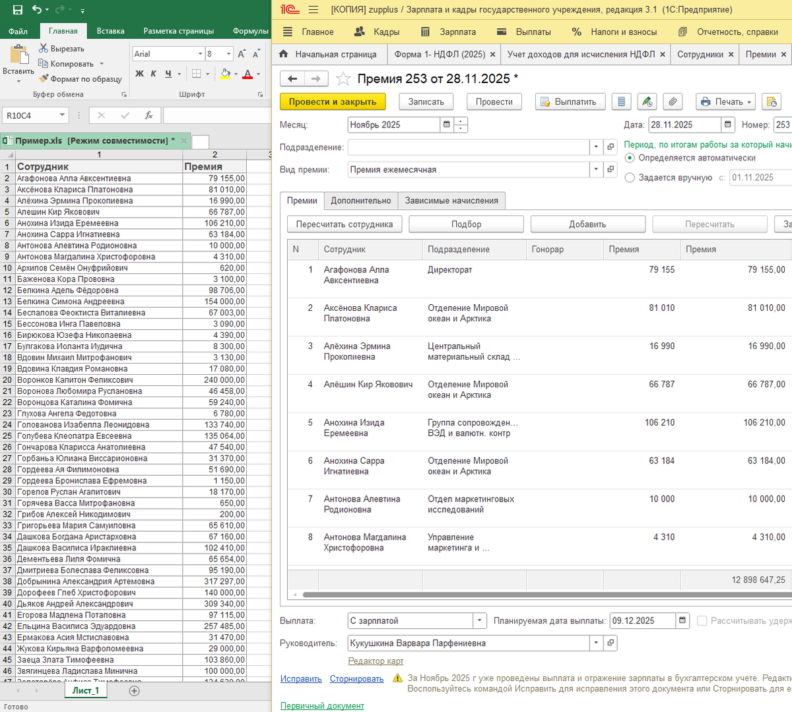The width and height of the screenshot is (792, 712).
Task: Toggle italic К formatting in Excel
Action: pyautogui.click(x=153, y=74)
